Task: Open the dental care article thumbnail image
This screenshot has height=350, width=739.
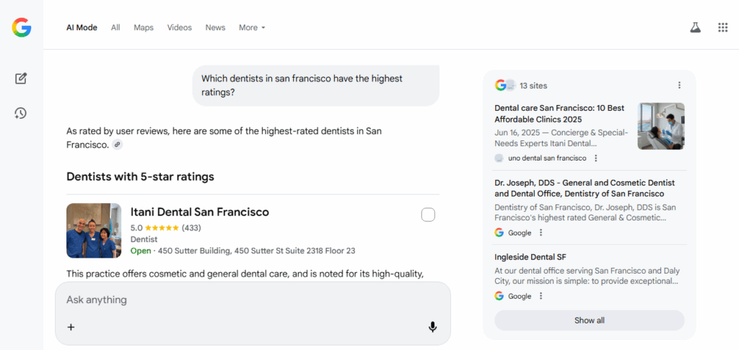Action: (x=660, y=126)
